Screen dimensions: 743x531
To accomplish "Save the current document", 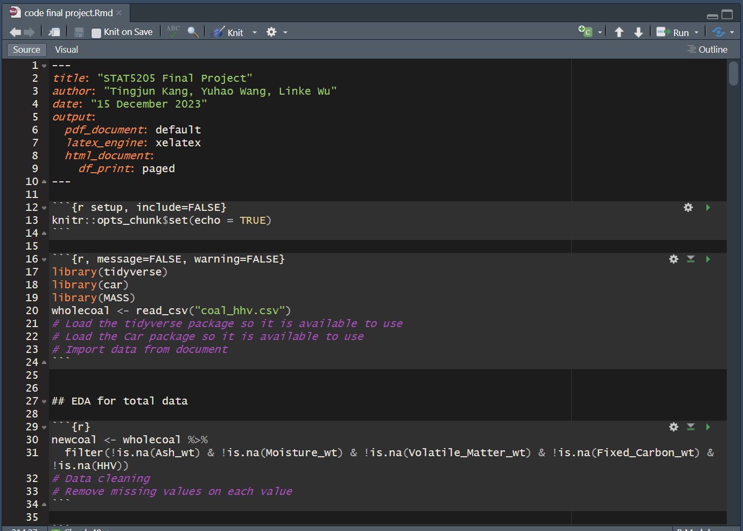I will [x=79, y=32].
